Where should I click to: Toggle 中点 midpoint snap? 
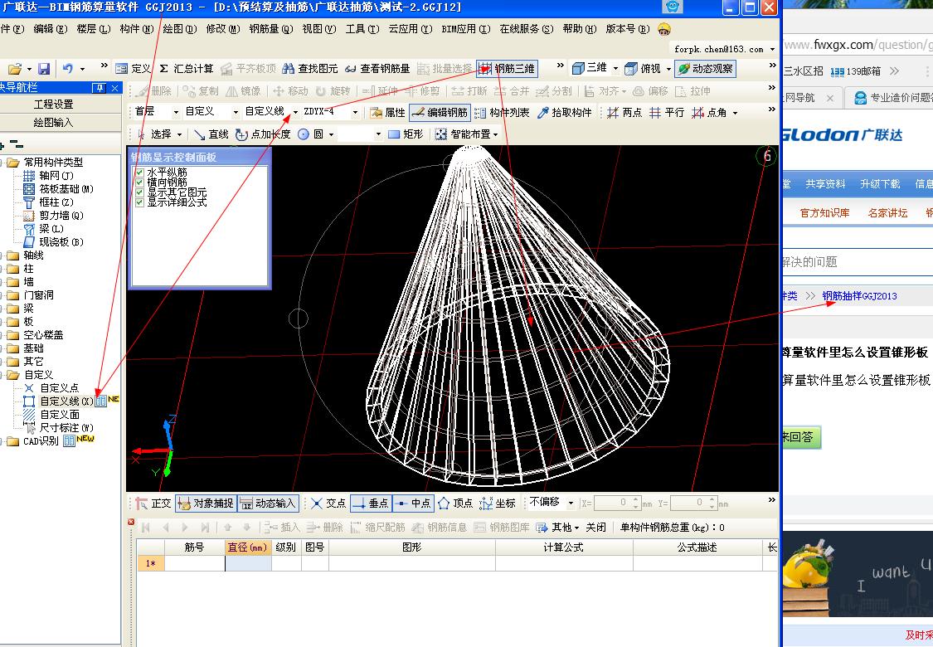(413, 503)
